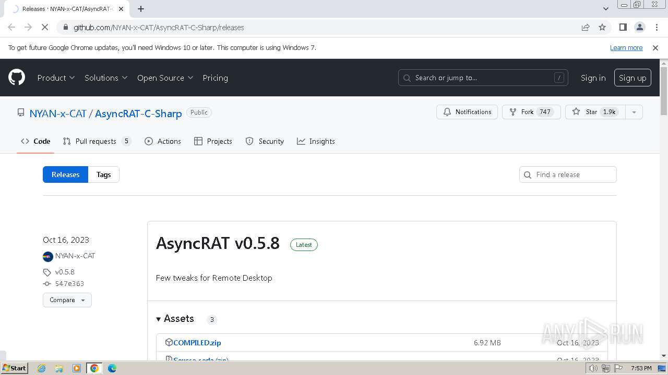
Task: Star the repository button
Action: 595,112
